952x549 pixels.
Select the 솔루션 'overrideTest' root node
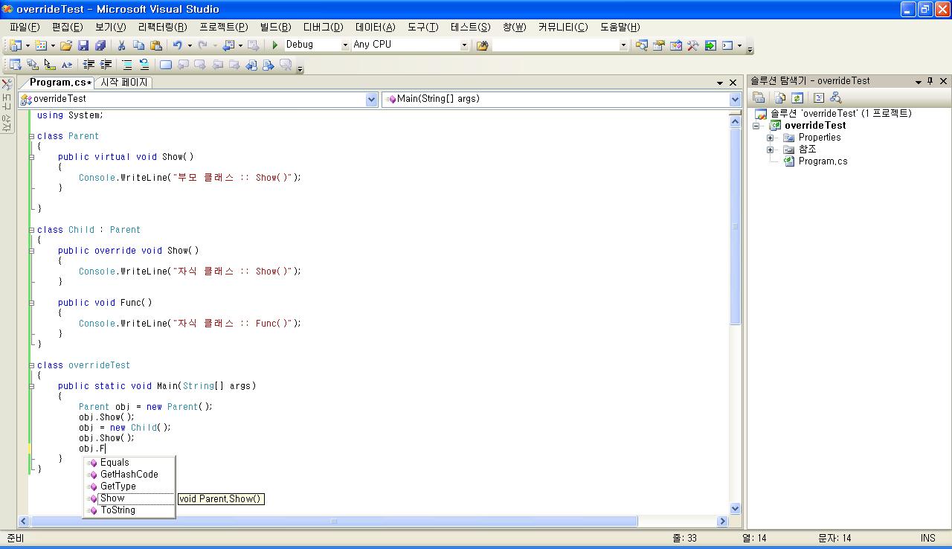coord(840,114)
